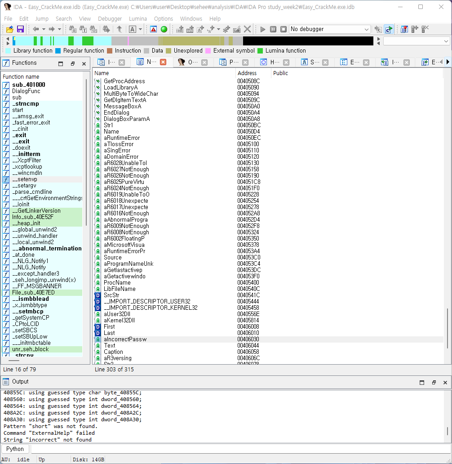Click the first binoculars search icon
This screenshot has width=452, height=464.
click(x=72, y=29)
